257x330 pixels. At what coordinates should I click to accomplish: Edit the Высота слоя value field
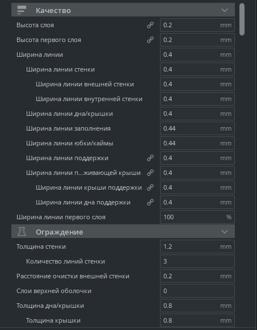[197, 25]
